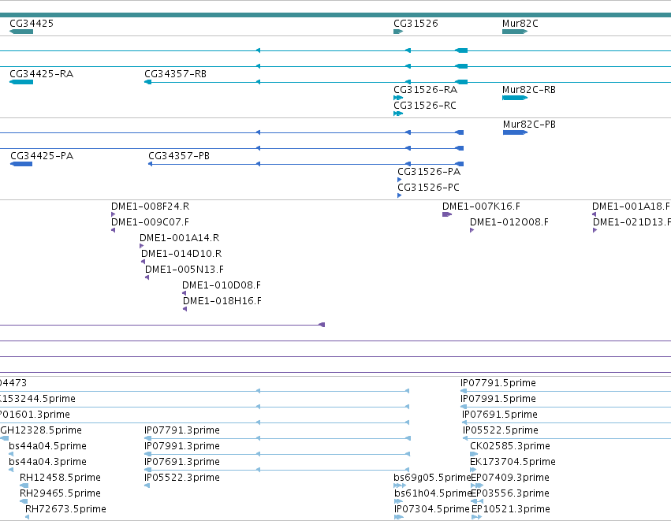This screenshot has height=521, width=671.
Task: Select the EK173704.5prime EST label
Action: tap(513, 463)
